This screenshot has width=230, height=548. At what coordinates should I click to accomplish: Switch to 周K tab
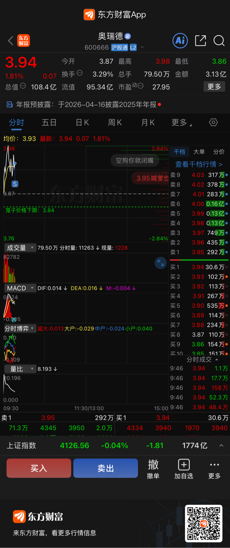(115, 122)
